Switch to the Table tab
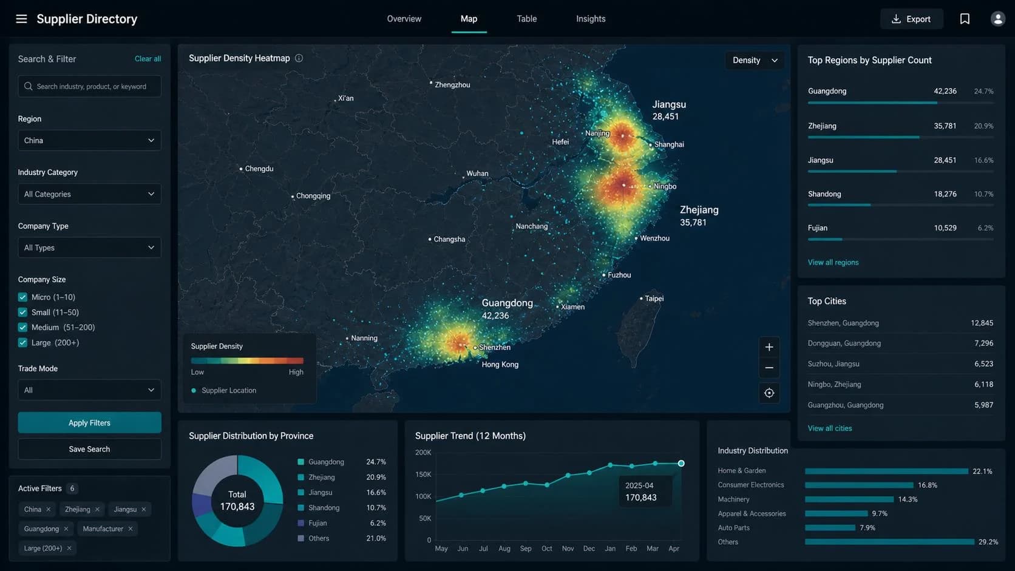 click(526, 19)
